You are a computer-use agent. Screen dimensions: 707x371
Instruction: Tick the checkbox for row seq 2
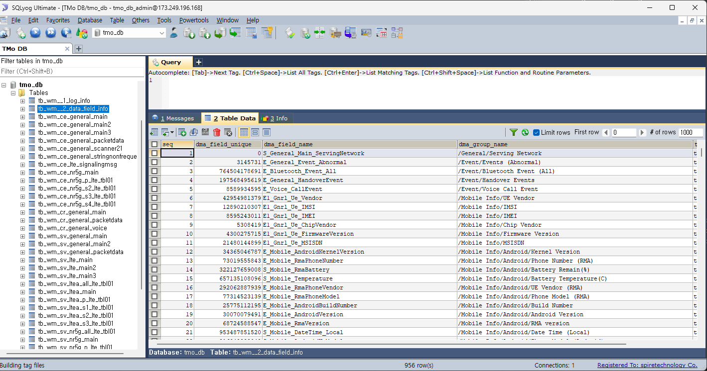coord(154,162)
